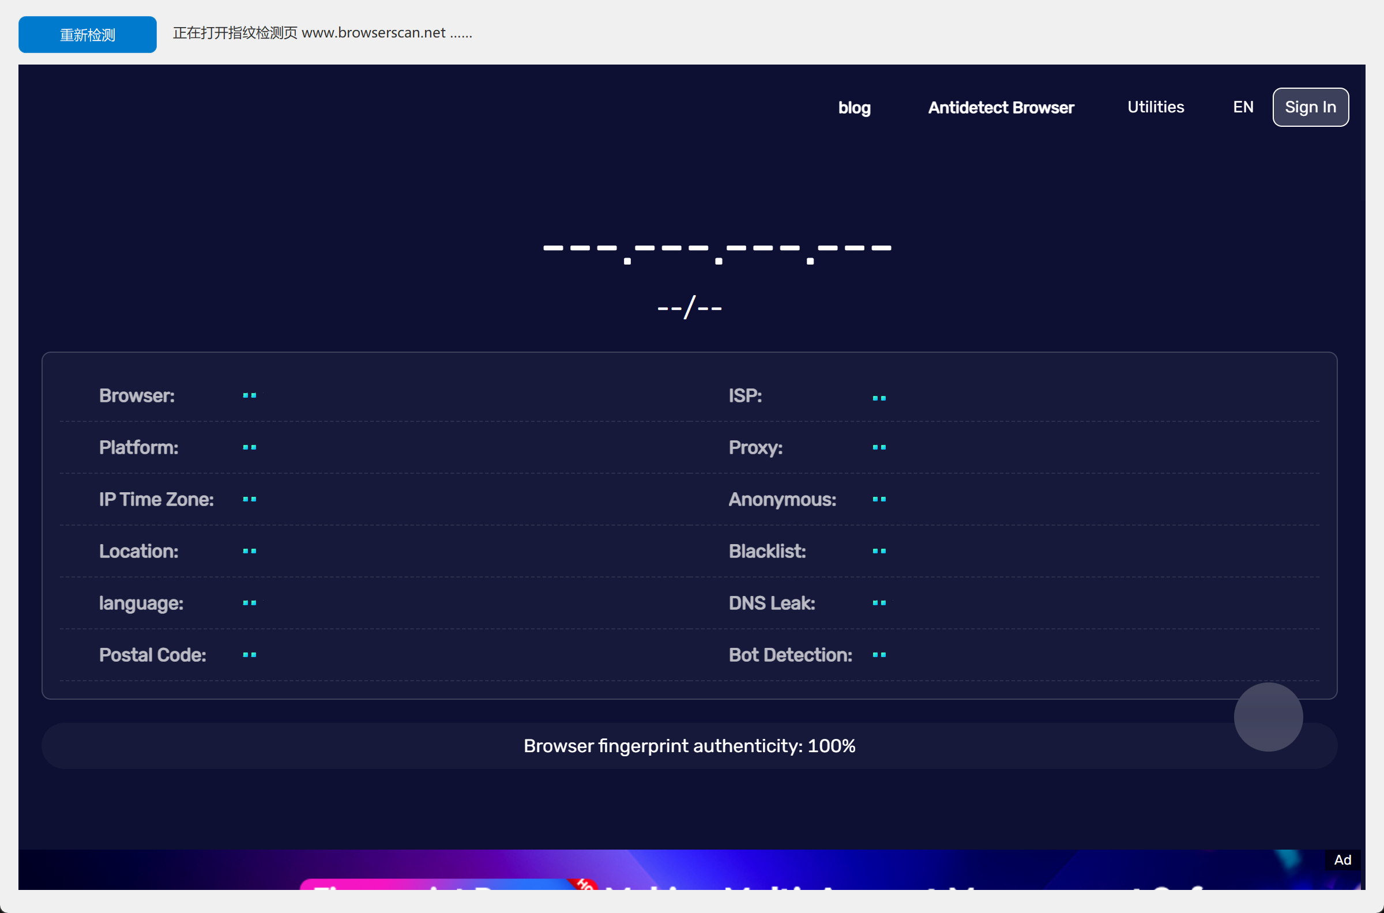Open the Utilities menu

coord(1156,107)
